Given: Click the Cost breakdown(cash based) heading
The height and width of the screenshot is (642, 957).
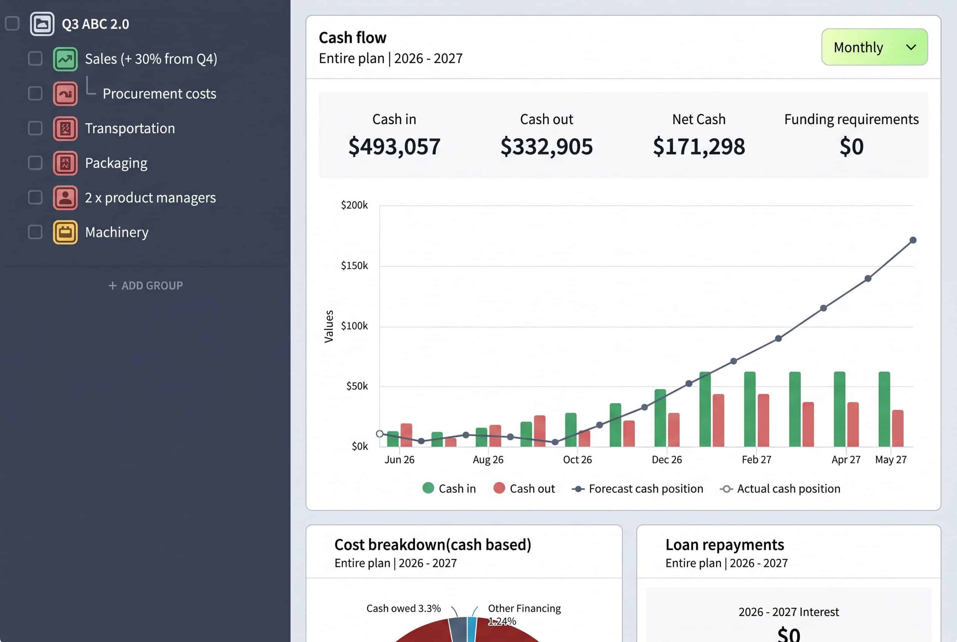Looking at the screenshot, I should [433, 545].
